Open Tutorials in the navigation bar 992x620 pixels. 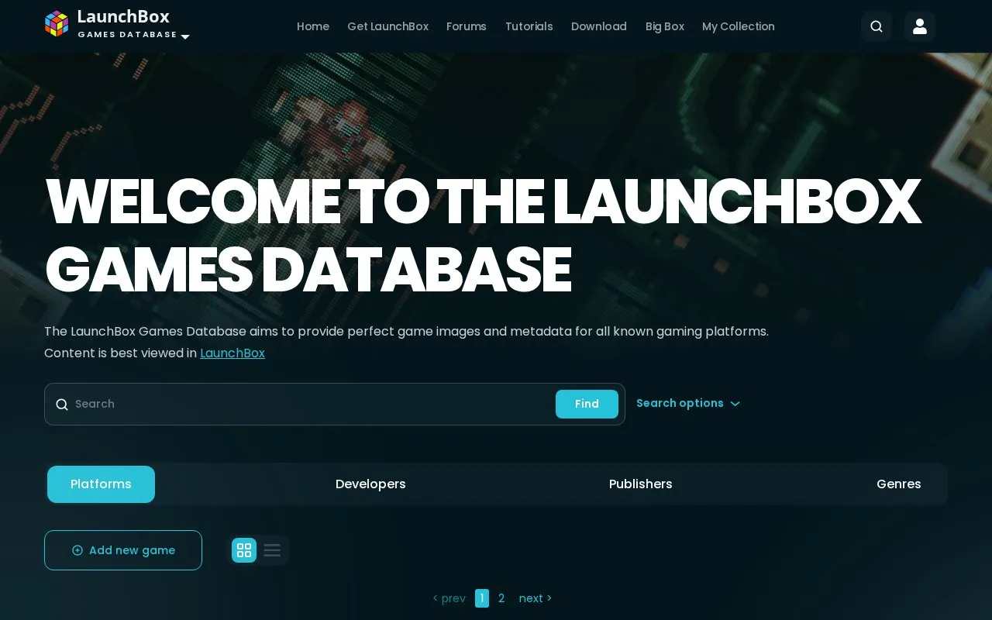[x=529, y=26]
